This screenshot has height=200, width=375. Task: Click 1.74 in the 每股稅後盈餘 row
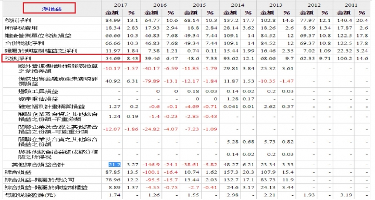[114, 195]
